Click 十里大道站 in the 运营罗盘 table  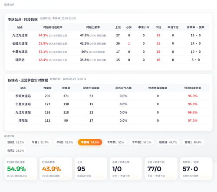click(x=23, y=104)
